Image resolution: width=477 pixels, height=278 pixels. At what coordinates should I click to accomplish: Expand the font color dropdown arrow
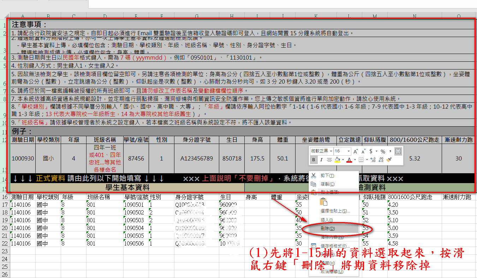click(354, 160)
